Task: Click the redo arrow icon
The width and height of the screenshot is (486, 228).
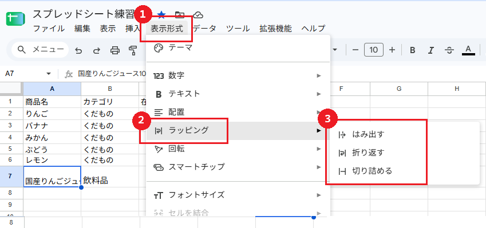Action: (x=97, y=50)
